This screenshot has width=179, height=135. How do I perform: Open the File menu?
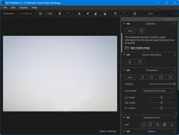tap(5, 7)
